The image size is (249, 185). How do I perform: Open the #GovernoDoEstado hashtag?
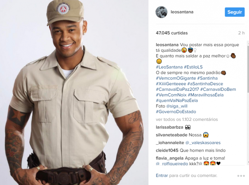(176, 112)
